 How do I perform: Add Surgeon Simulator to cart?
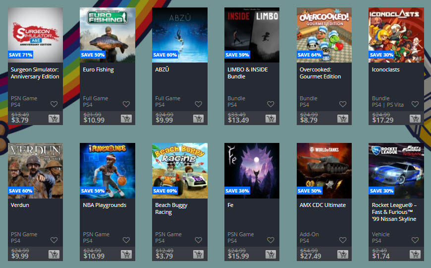pos(54,119)
